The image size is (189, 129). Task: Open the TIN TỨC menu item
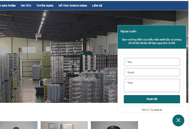26,6
